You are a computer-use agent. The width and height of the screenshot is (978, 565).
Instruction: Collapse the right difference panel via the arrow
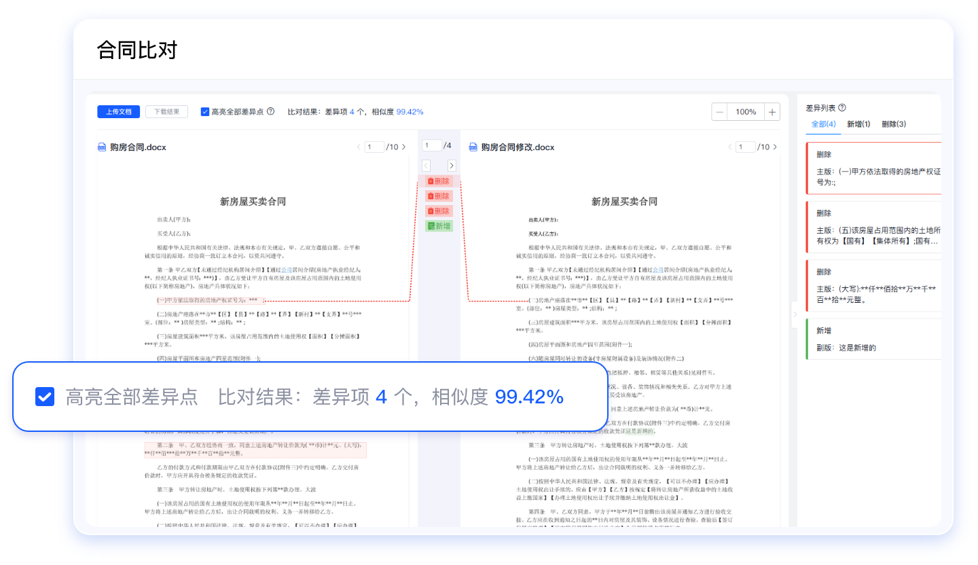[795, 314]
